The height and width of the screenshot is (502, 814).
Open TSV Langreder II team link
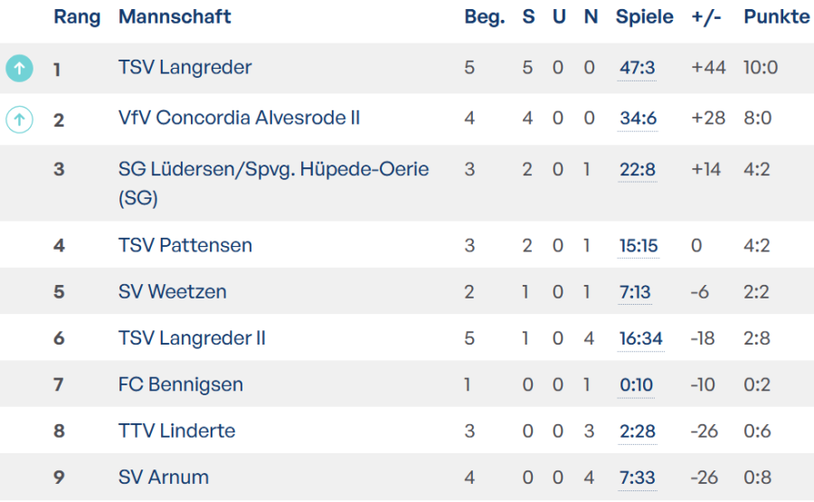click(192, 338)
